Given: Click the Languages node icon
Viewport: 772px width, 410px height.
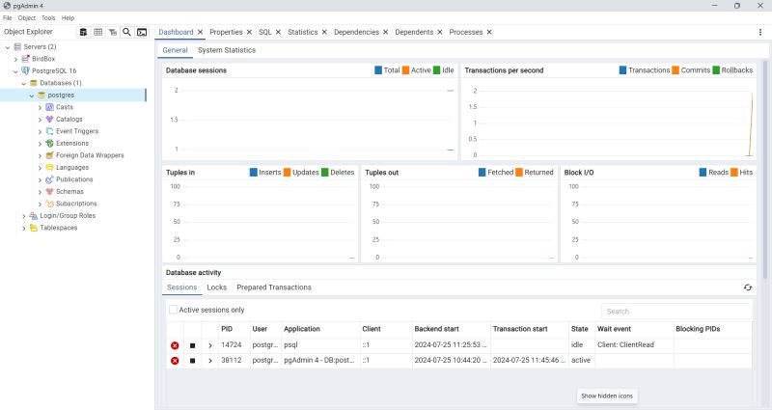Looking at the screenshot, I should (50, 167).
